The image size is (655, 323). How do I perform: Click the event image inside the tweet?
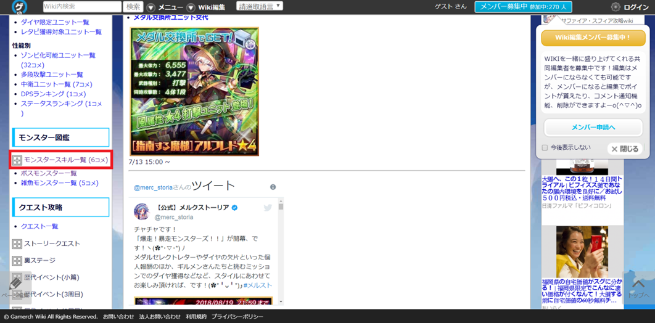(x=204, y=300)
